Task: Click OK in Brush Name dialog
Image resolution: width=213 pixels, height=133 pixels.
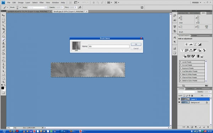Action: 136,44
